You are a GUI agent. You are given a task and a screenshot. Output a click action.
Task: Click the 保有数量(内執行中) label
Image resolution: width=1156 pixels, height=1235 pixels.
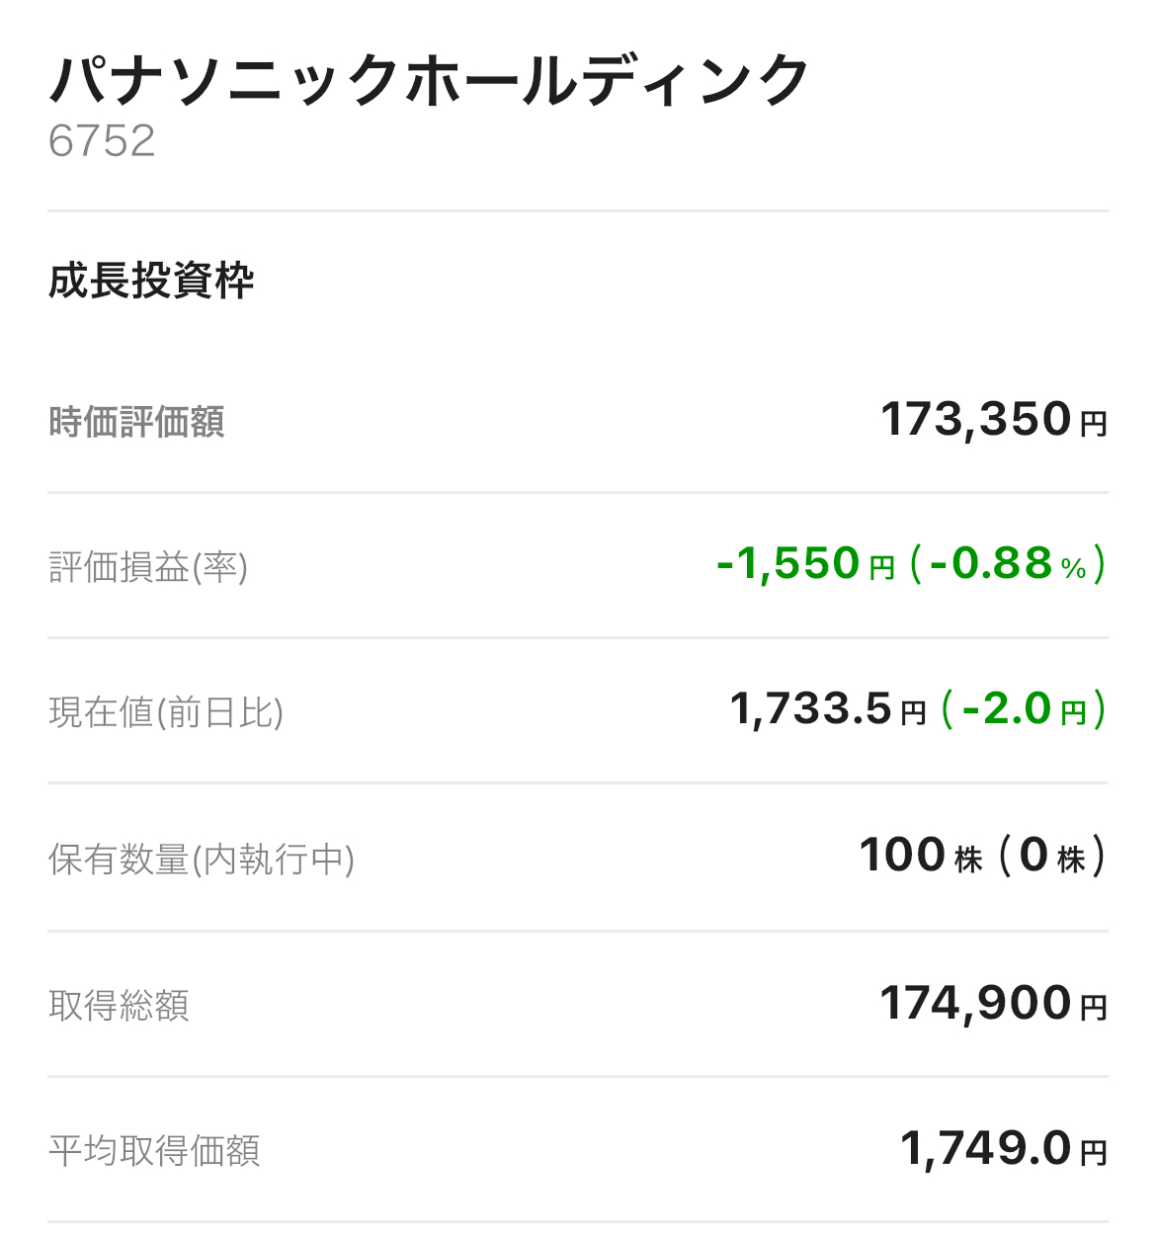coord(202,860)
